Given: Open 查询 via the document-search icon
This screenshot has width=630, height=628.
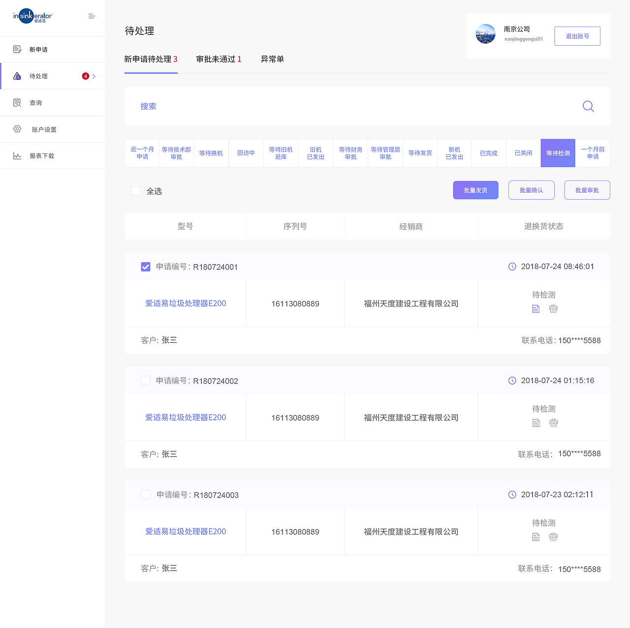Looking at the screenshot, I should [x=17, y=102].
